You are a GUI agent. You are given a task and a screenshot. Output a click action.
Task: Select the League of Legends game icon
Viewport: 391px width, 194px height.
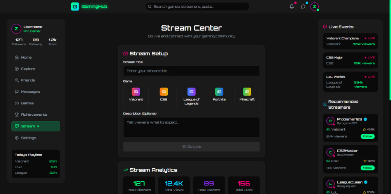[x=191, y=92]
